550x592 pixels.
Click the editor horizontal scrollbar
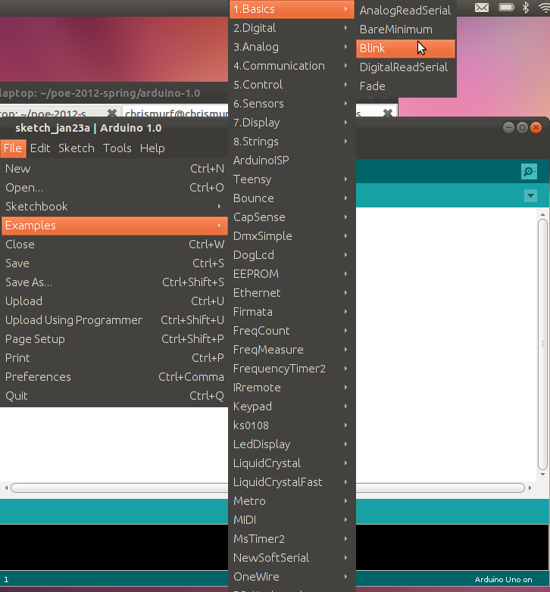click(x=440, y=488)
